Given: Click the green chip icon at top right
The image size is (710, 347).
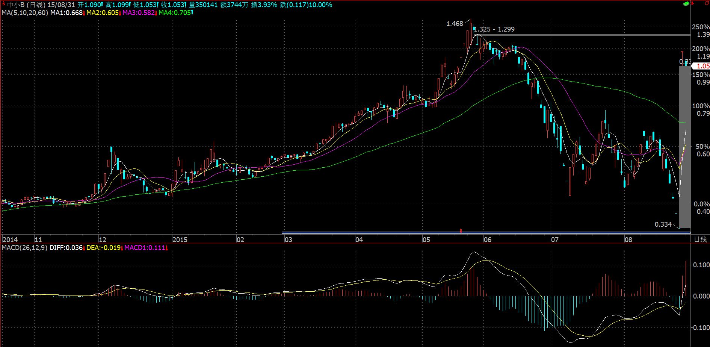Looking at the screenshot, I should point(686,4).
